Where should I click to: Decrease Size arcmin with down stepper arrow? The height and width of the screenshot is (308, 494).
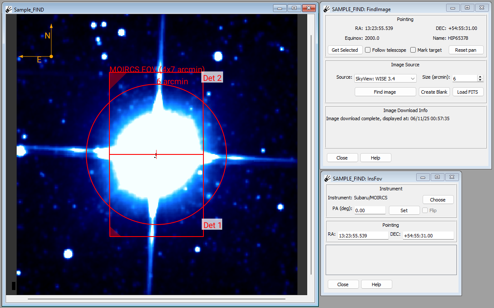480,80
